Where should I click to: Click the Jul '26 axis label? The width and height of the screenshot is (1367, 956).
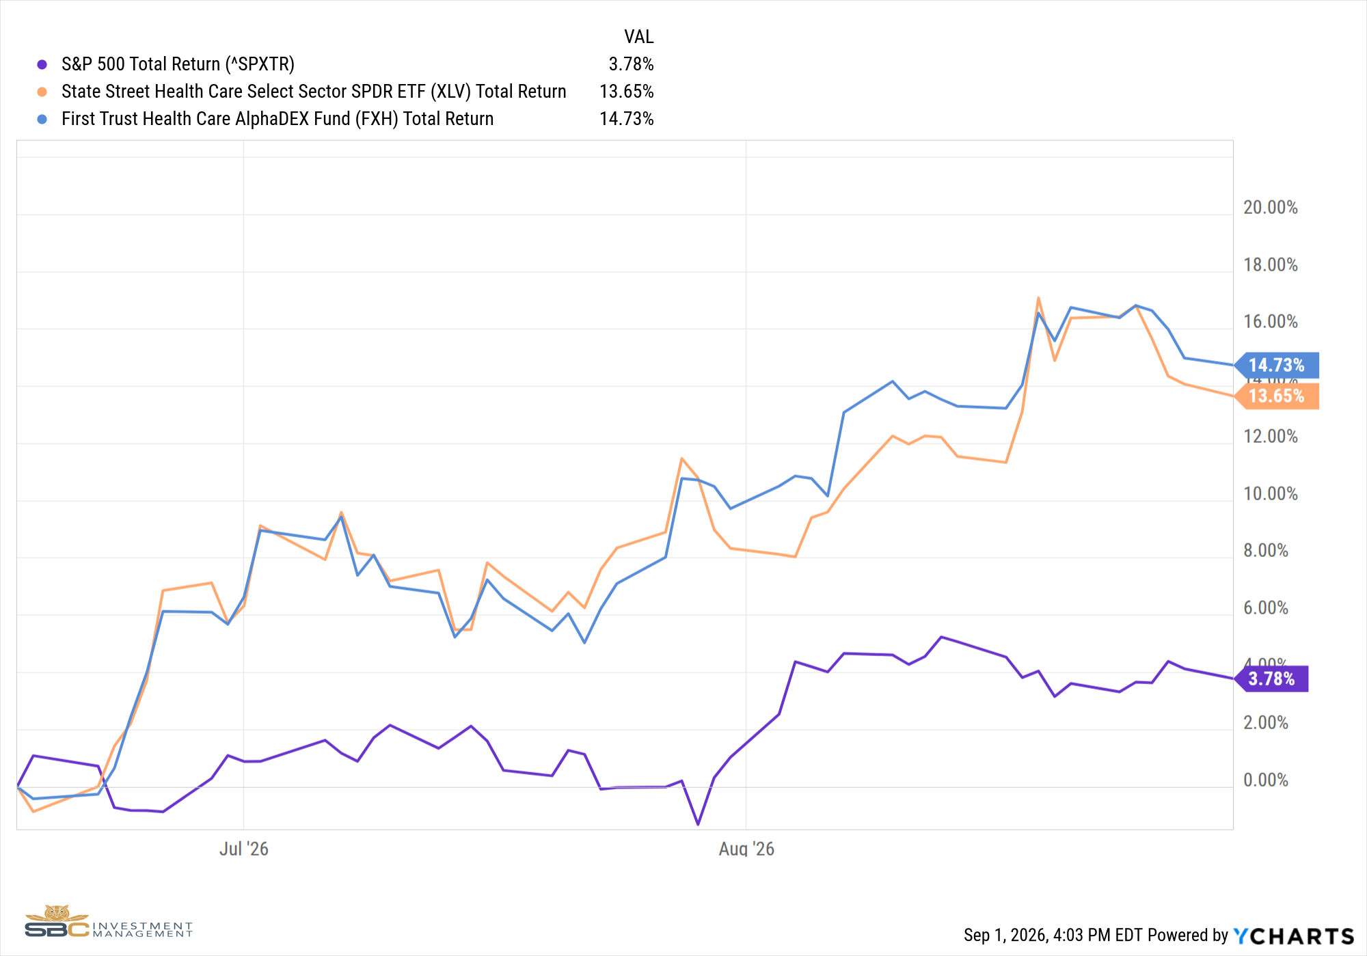pos(244,849)
